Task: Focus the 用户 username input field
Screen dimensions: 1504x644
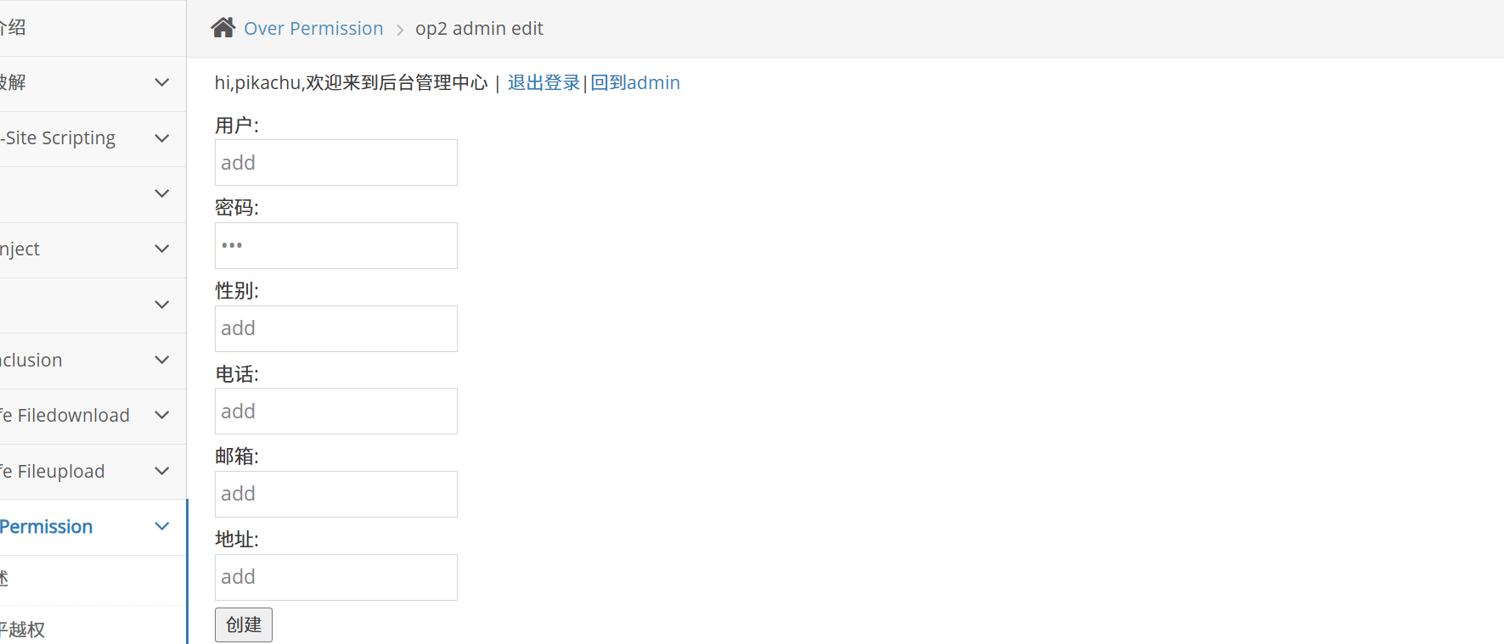Action: coord(335,163)
